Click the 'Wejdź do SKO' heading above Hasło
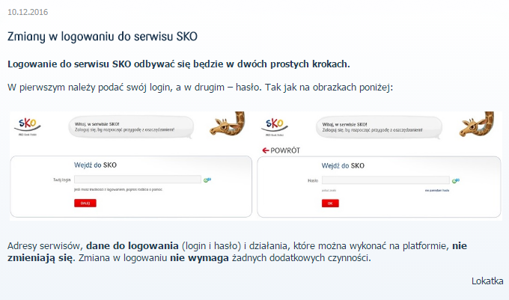Screen dimensions: 509x300 click(343, 166)
